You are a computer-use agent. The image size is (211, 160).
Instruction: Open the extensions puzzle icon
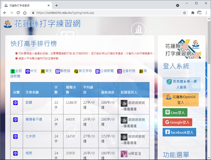point(193,13)
